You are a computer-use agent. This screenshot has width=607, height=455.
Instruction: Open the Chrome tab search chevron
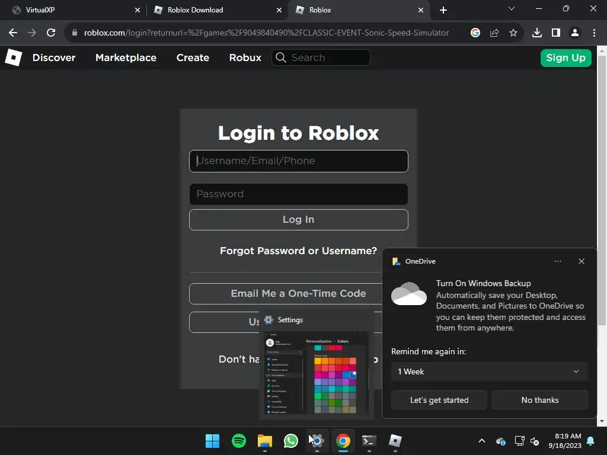click(x=512, y=8)
